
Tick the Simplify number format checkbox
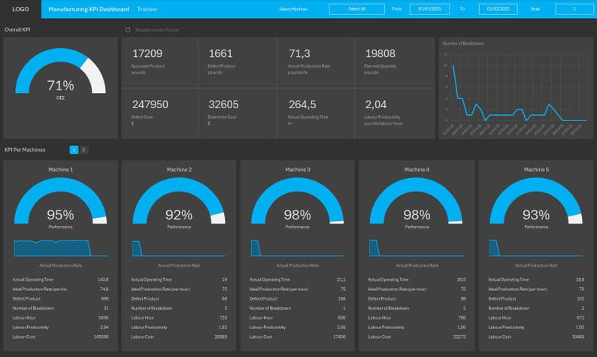coord(128,29)
